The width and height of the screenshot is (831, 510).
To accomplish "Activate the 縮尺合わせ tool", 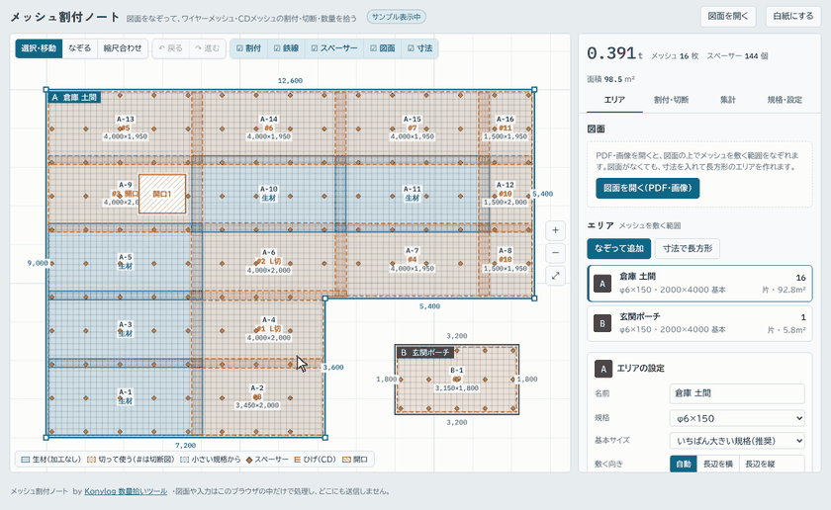I will click(x=123, y=48).
